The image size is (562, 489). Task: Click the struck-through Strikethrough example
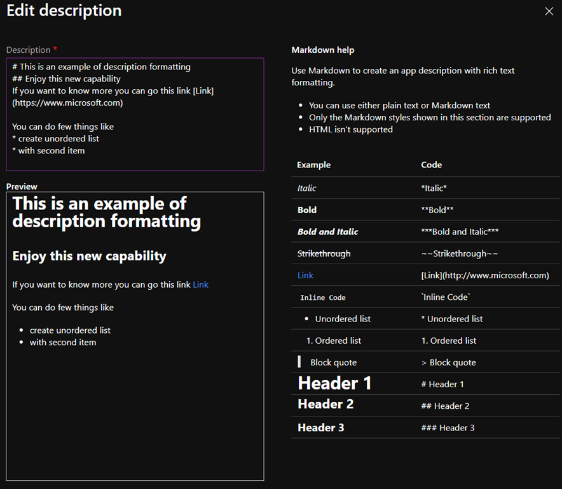pos(324,253)
